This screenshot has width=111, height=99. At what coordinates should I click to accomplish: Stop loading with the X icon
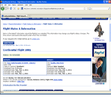click(15, 8)
